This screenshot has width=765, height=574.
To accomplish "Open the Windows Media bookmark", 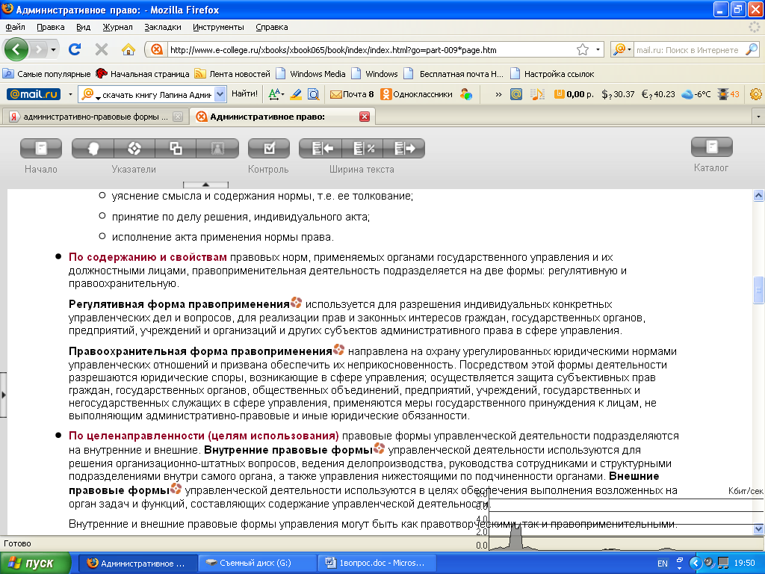I will point(311,74).
